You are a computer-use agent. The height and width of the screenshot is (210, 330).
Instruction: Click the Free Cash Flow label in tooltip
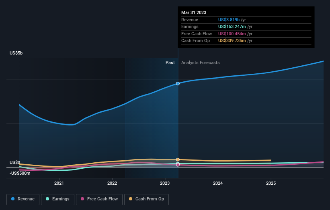click(x=197, y=34)
